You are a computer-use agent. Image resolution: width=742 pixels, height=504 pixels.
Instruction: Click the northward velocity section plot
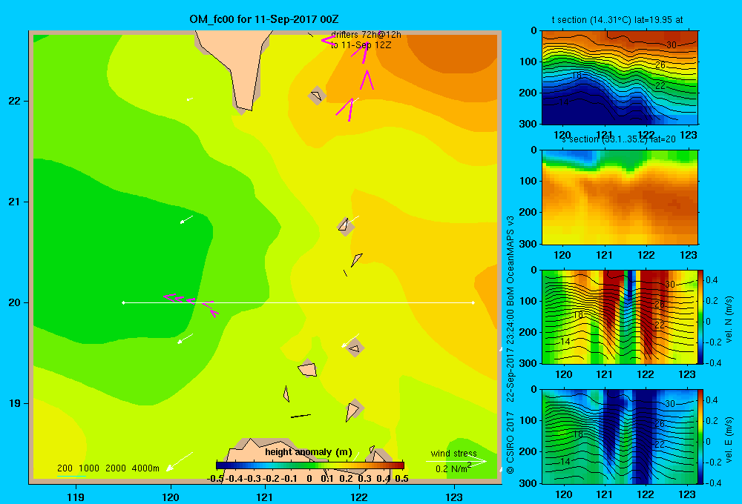[620, 316]
